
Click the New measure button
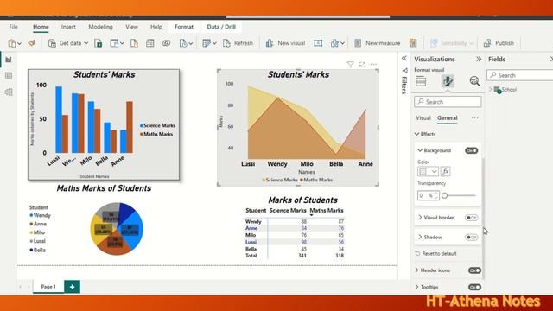(x=377, y=43)
